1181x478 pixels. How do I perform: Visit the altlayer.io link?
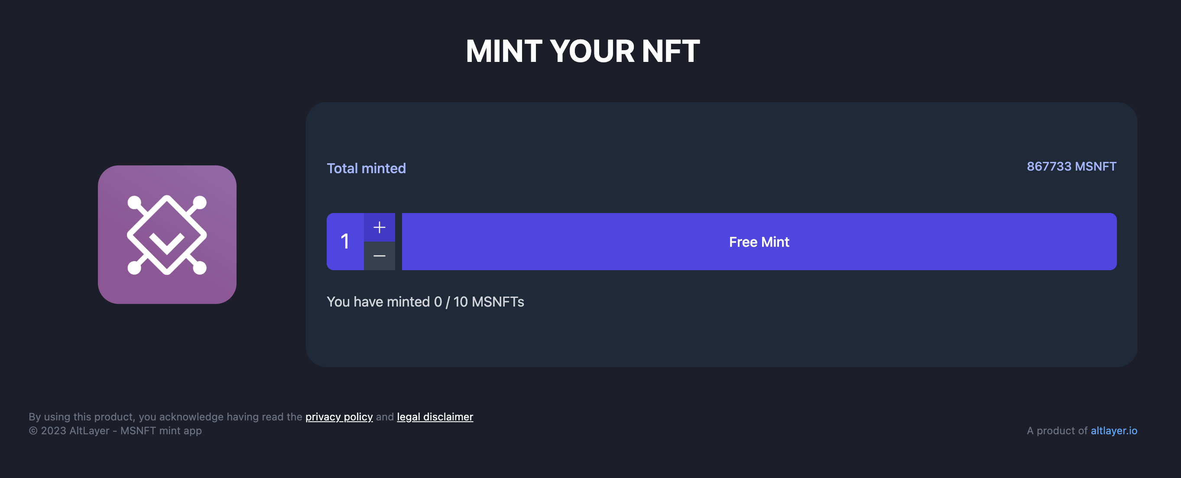(1113, 430)
